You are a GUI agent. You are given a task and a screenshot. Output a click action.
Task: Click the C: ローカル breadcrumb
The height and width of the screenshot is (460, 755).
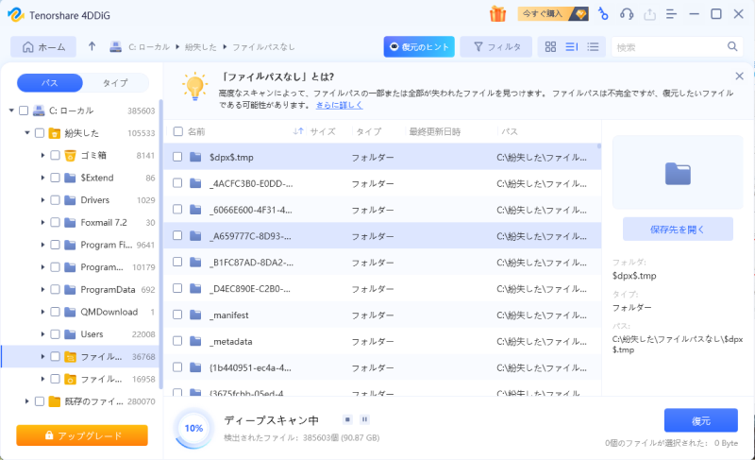[149, 46]
